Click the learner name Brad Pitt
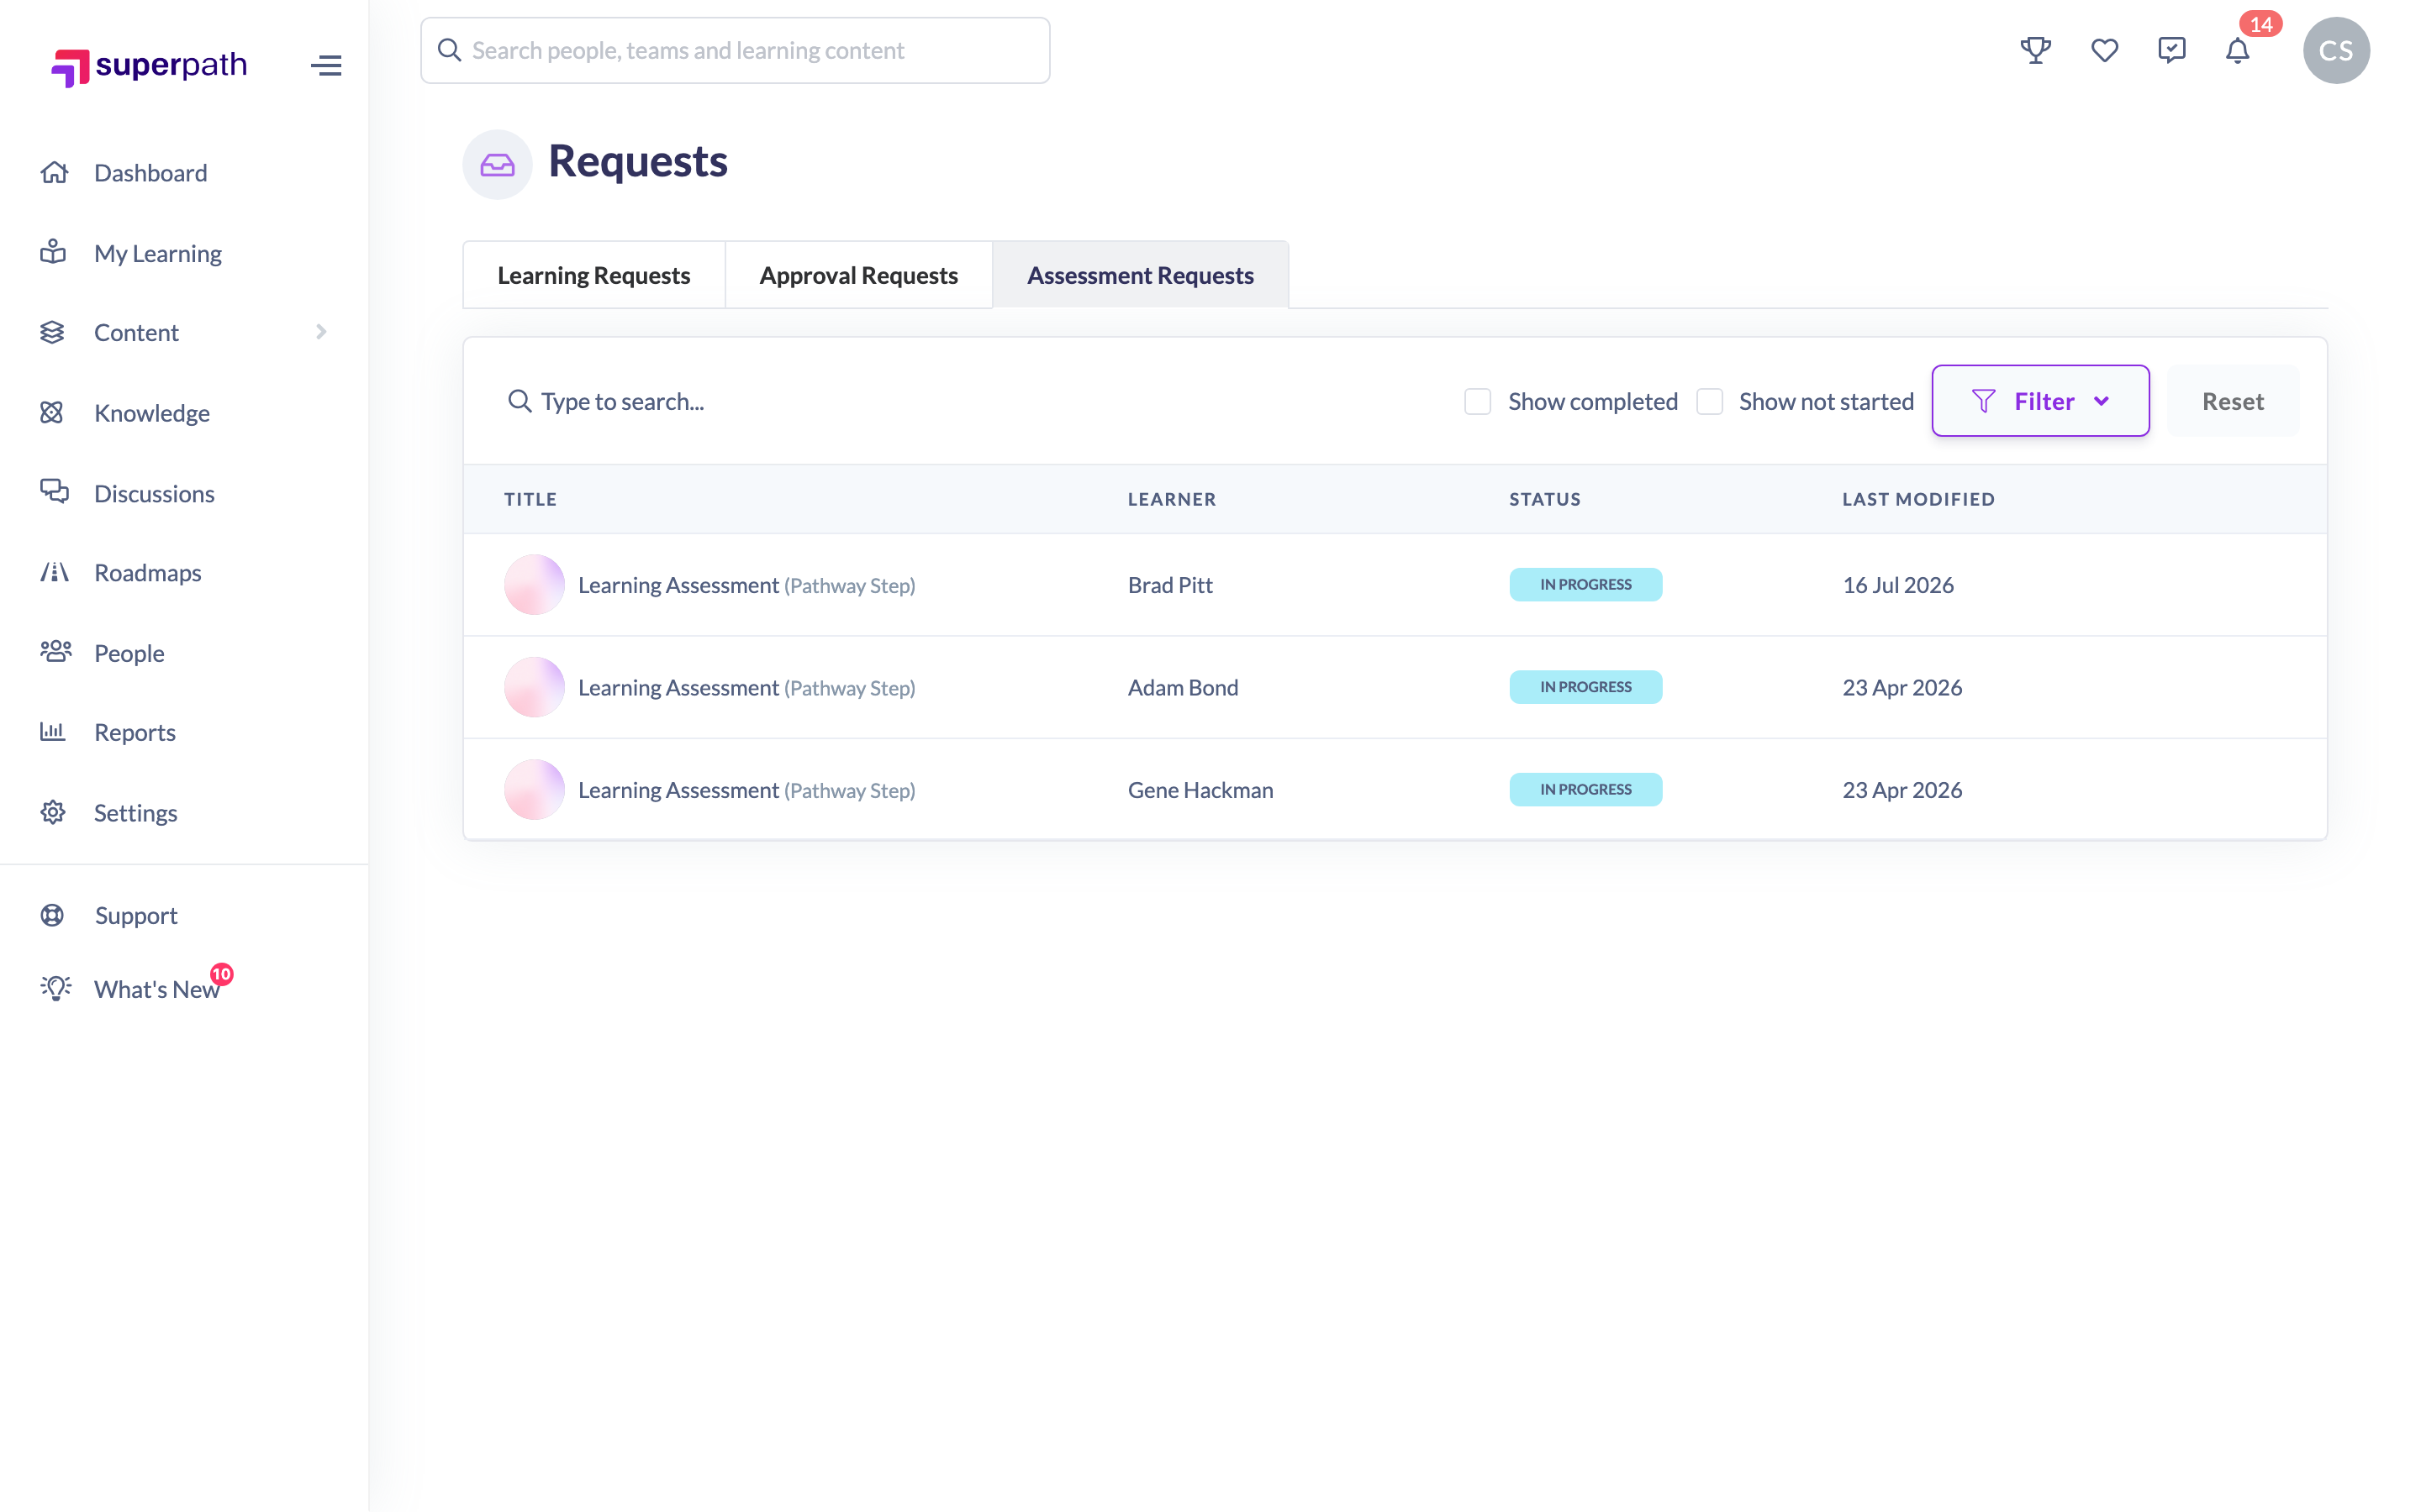This screenshot has height=1512, width=2421. (1170, 585)
